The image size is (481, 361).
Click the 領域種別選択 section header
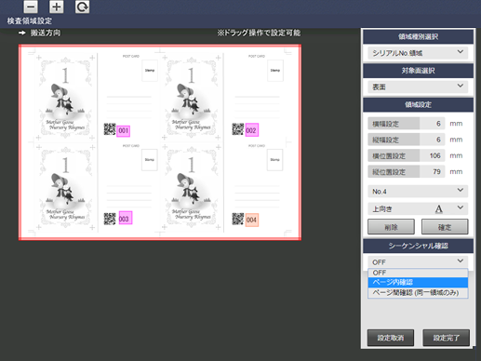418,36
